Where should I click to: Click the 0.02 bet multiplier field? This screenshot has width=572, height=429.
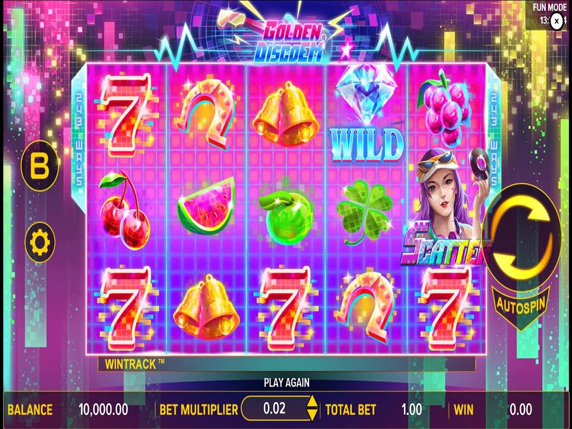point(274,408)
